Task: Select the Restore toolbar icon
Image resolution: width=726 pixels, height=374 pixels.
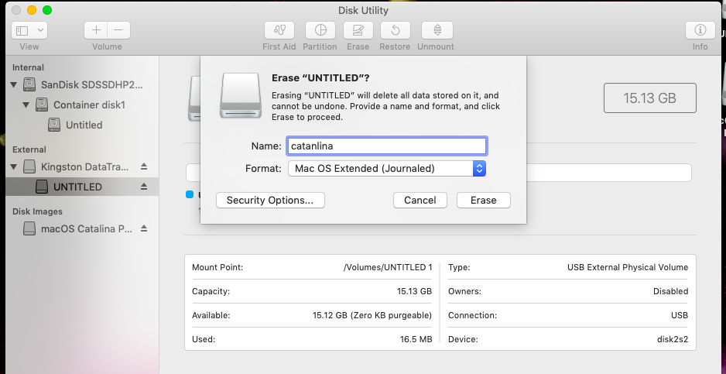Action: [x=396, y=30]
